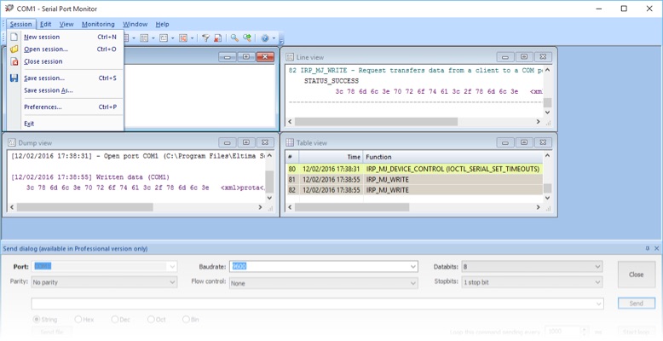Maximize the Line view panel
The image size is (663, 341).
[x=524, y=57]
